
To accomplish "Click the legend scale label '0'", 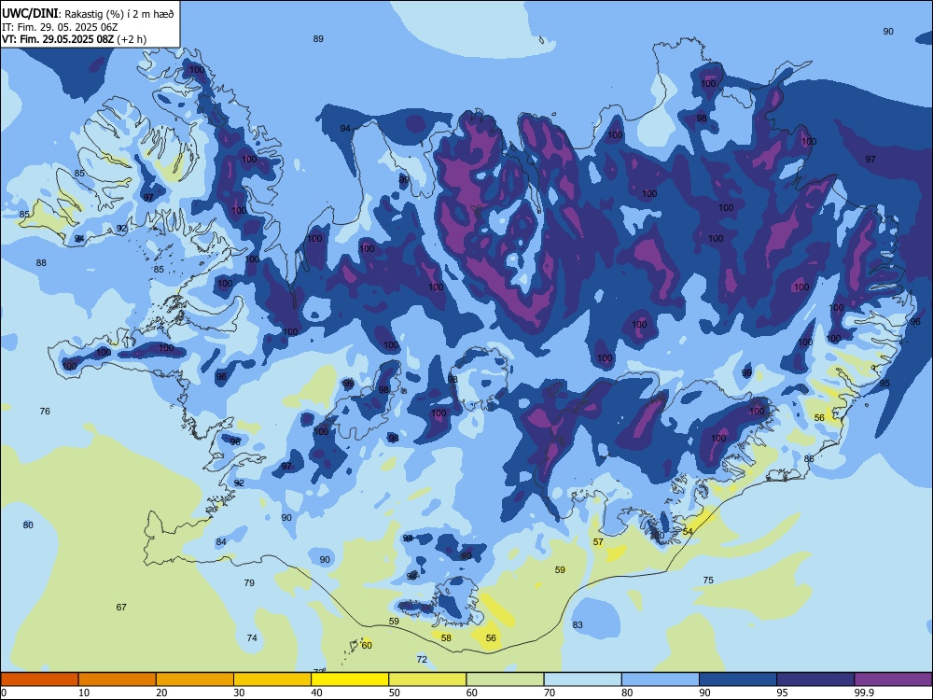I will (4, 693).
